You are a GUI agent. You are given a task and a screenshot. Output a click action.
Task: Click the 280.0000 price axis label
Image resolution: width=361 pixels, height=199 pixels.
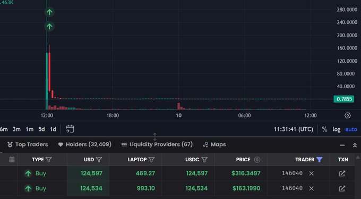pyautogui.click(x=347, y=10)
